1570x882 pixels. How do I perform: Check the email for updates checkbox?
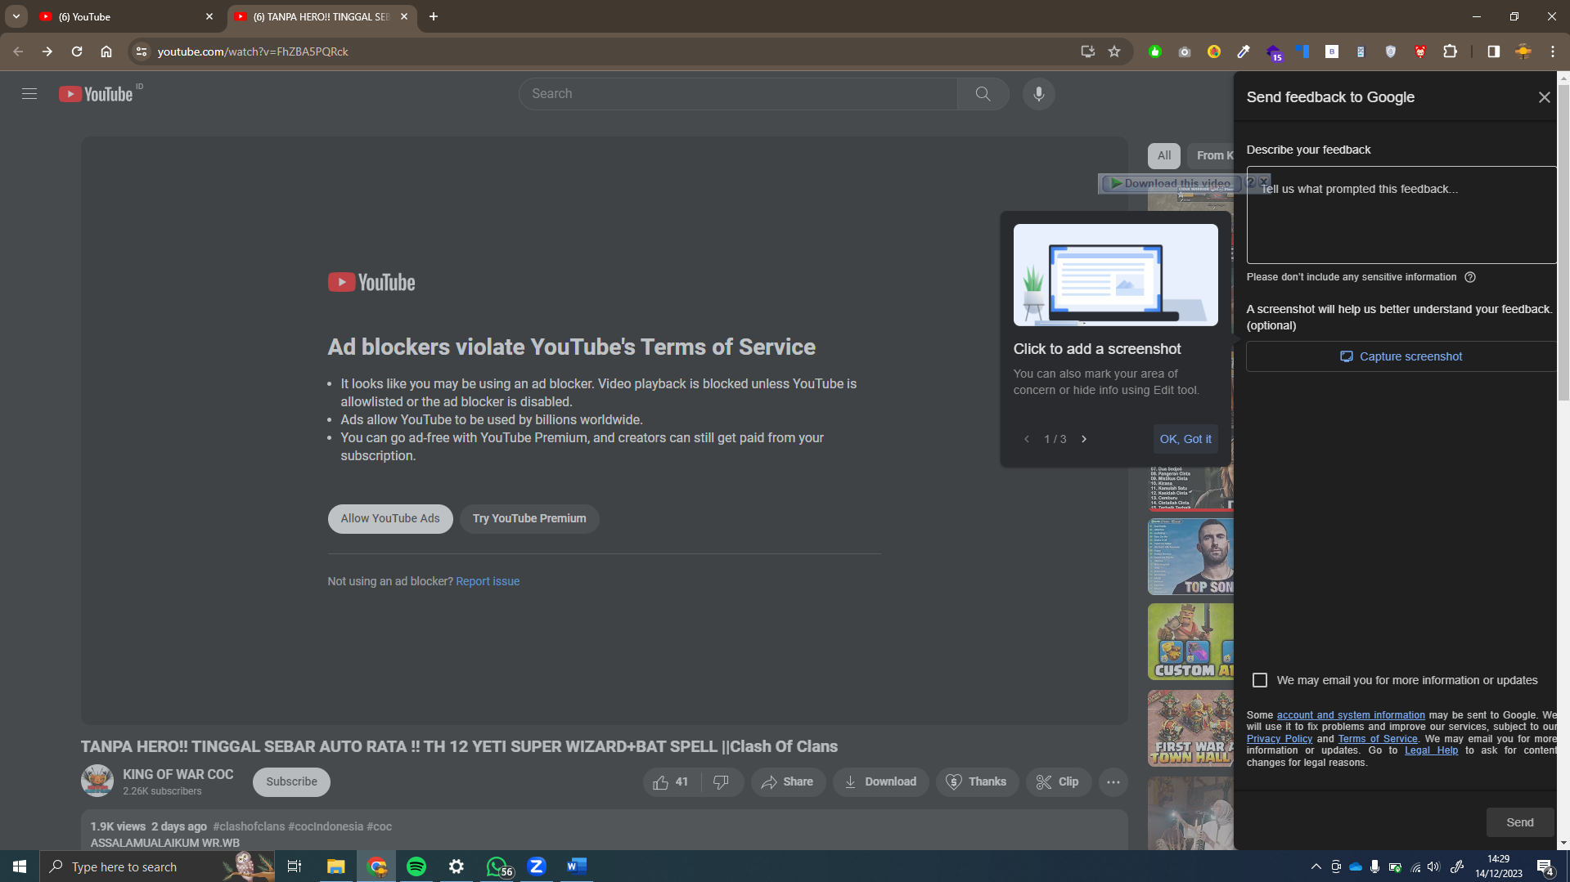click(1260, 680)
